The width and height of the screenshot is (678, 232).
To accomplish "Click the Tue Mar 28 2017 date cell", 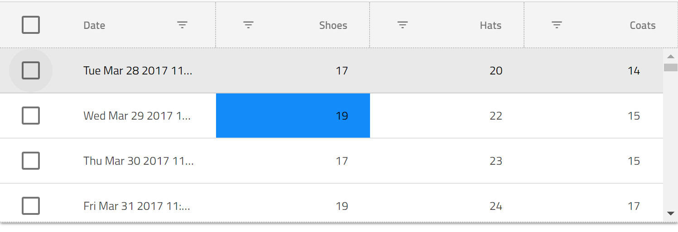I will pos(138,71).
